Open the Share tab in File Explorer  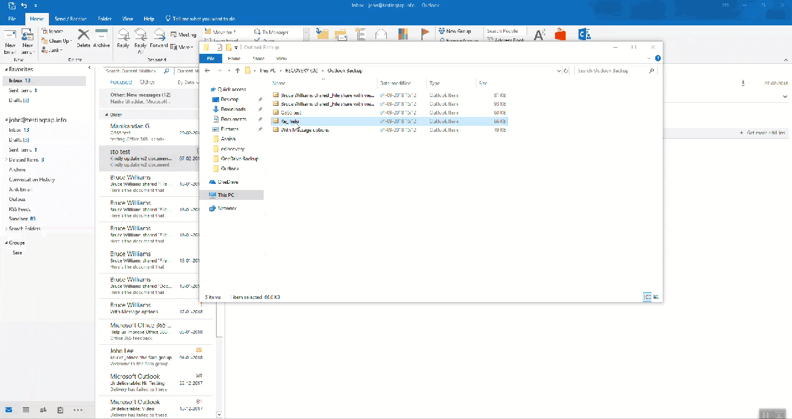[x=258, y=58]
